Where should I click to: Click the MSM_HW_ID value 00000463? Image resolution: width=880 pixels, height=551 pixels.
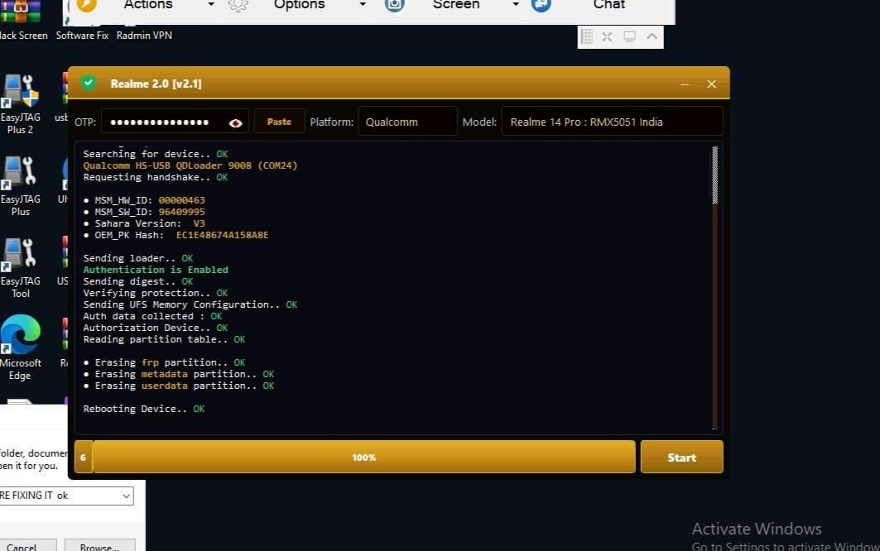point(182,200)
